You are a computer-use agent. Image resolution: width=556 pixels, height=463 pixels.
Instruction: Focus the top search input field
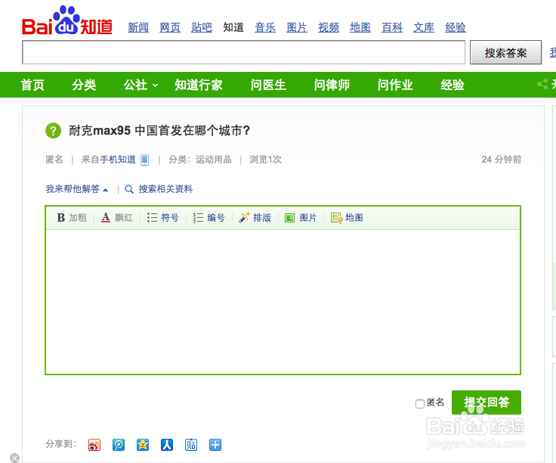click(x=243, y=52)
